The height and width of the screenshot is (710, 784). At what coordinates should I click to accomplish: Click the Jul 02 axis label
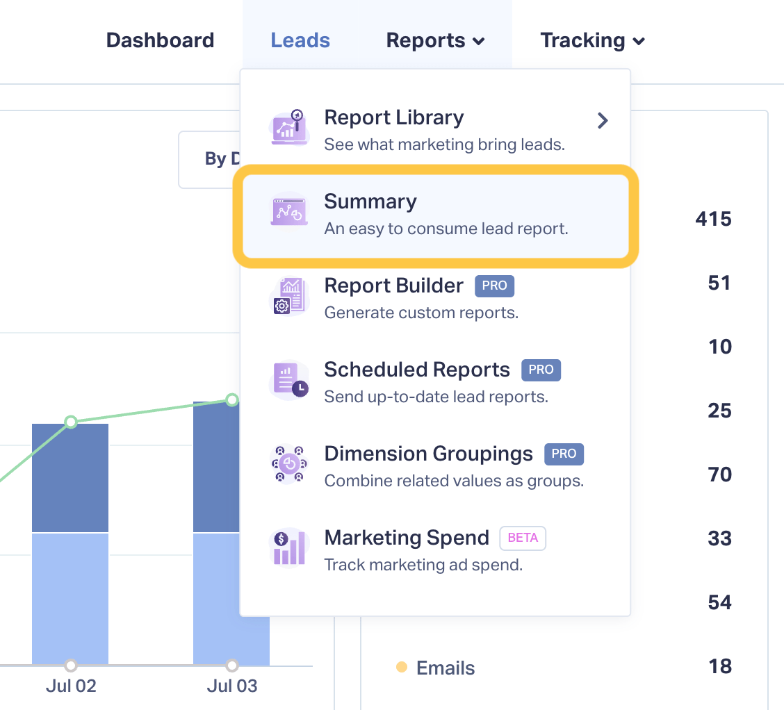point(71,686)
